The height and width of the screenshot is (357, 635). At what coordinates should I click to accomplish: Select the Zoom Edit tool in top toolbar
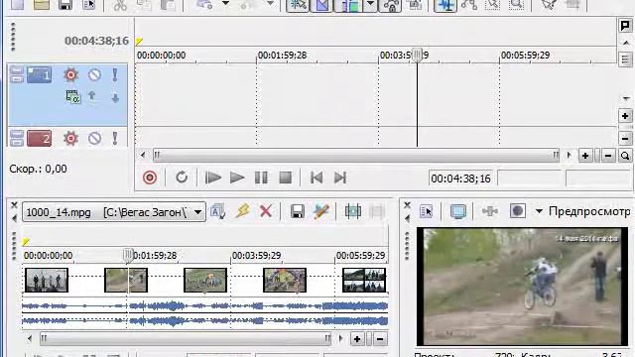pyautogui.click(x=516, y=5)
